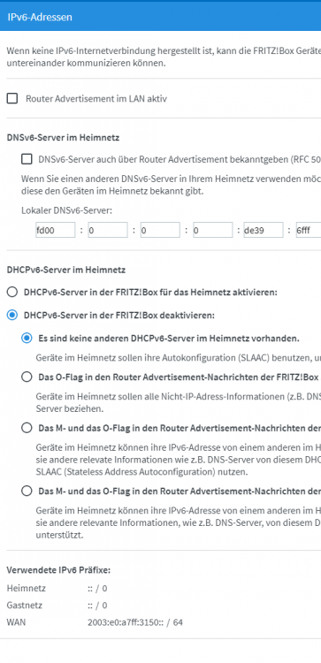Click the de39 address segment field
321x663 pixels.
point(264,231)
